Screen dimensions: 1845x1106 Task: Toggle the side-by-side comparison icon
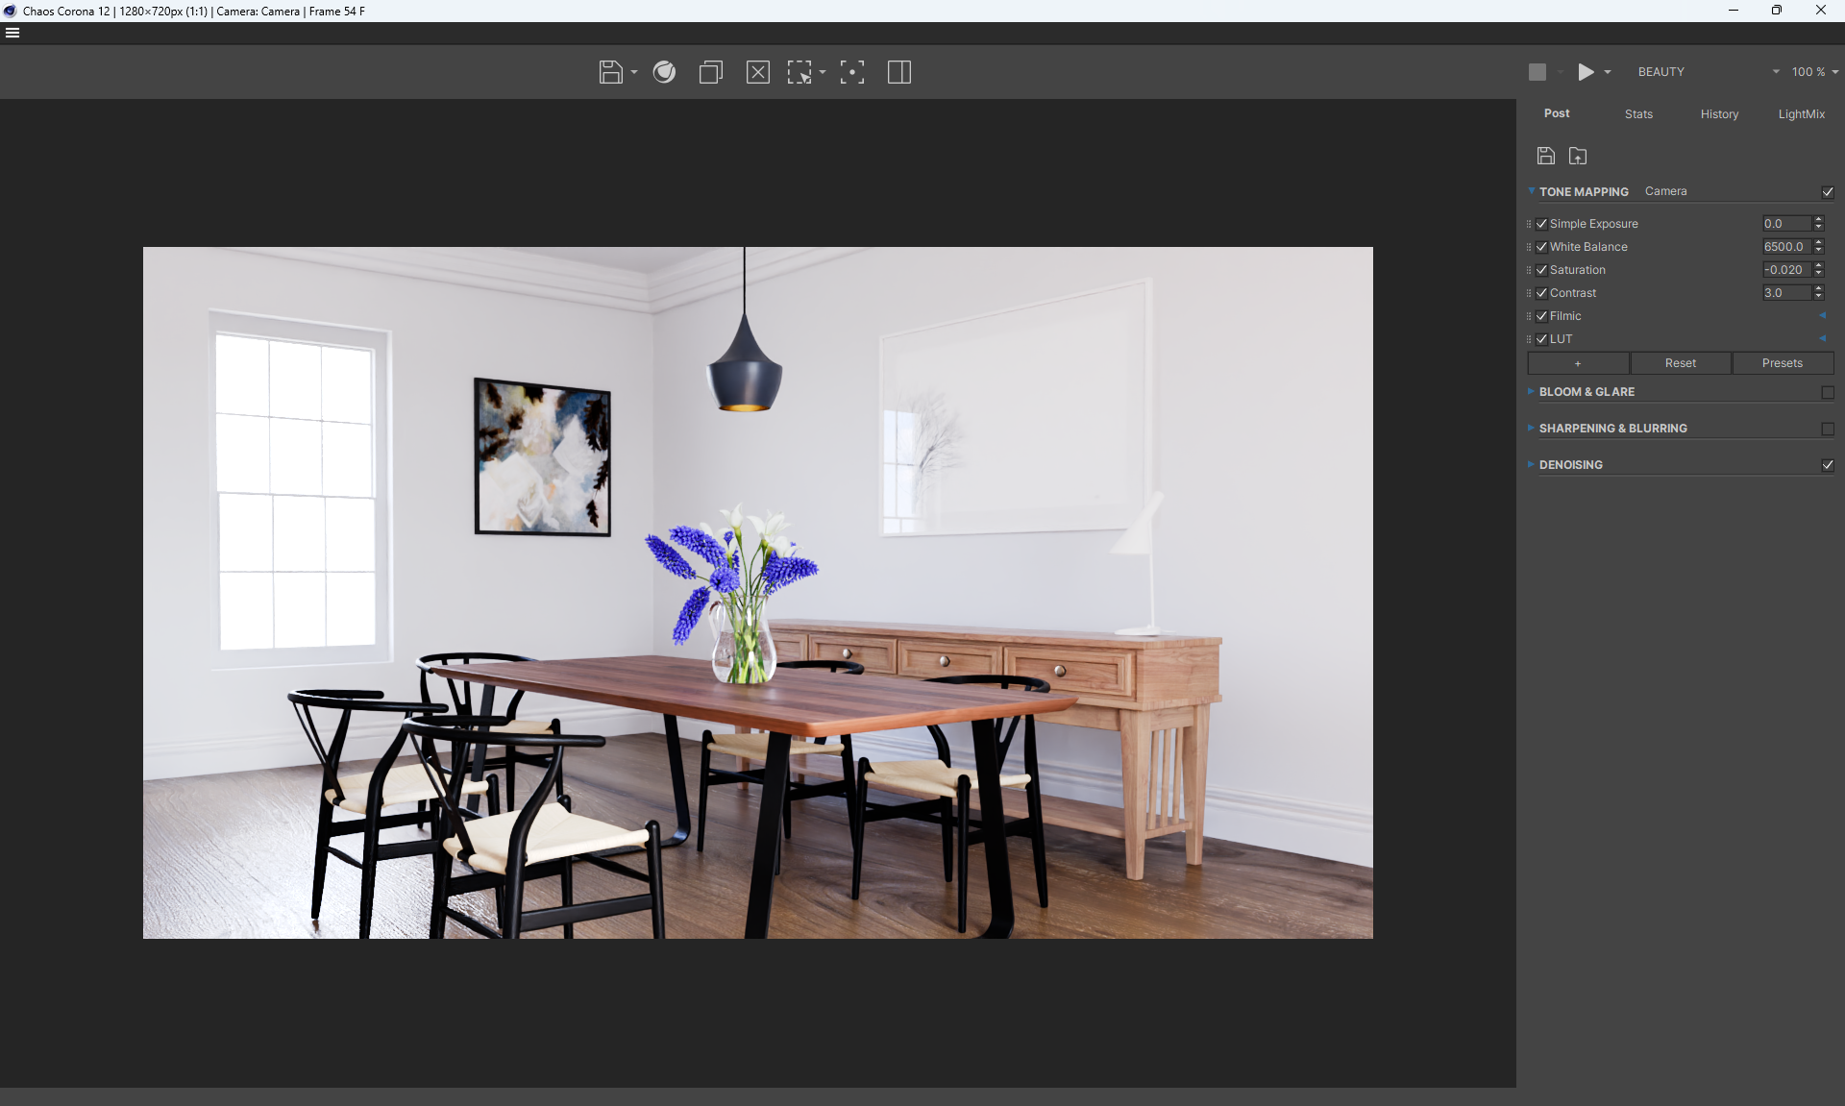coord(899,72)
